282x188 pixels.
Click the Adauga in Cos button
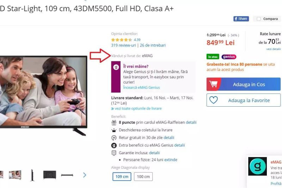[x=244, y=84]
